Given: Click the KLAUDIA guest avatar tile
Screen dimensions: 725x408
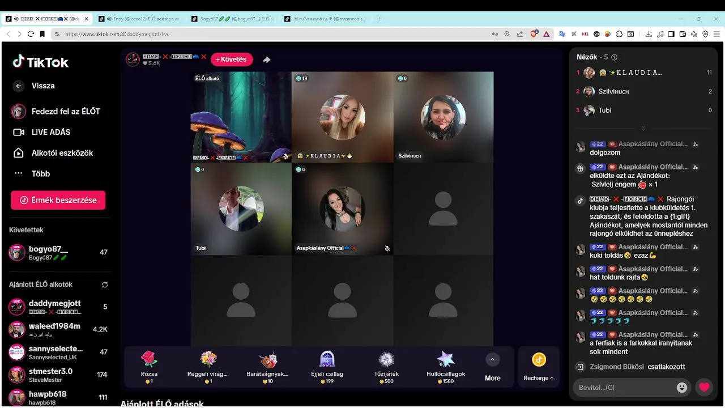Looking at the screenshot, I should [342, 117].
